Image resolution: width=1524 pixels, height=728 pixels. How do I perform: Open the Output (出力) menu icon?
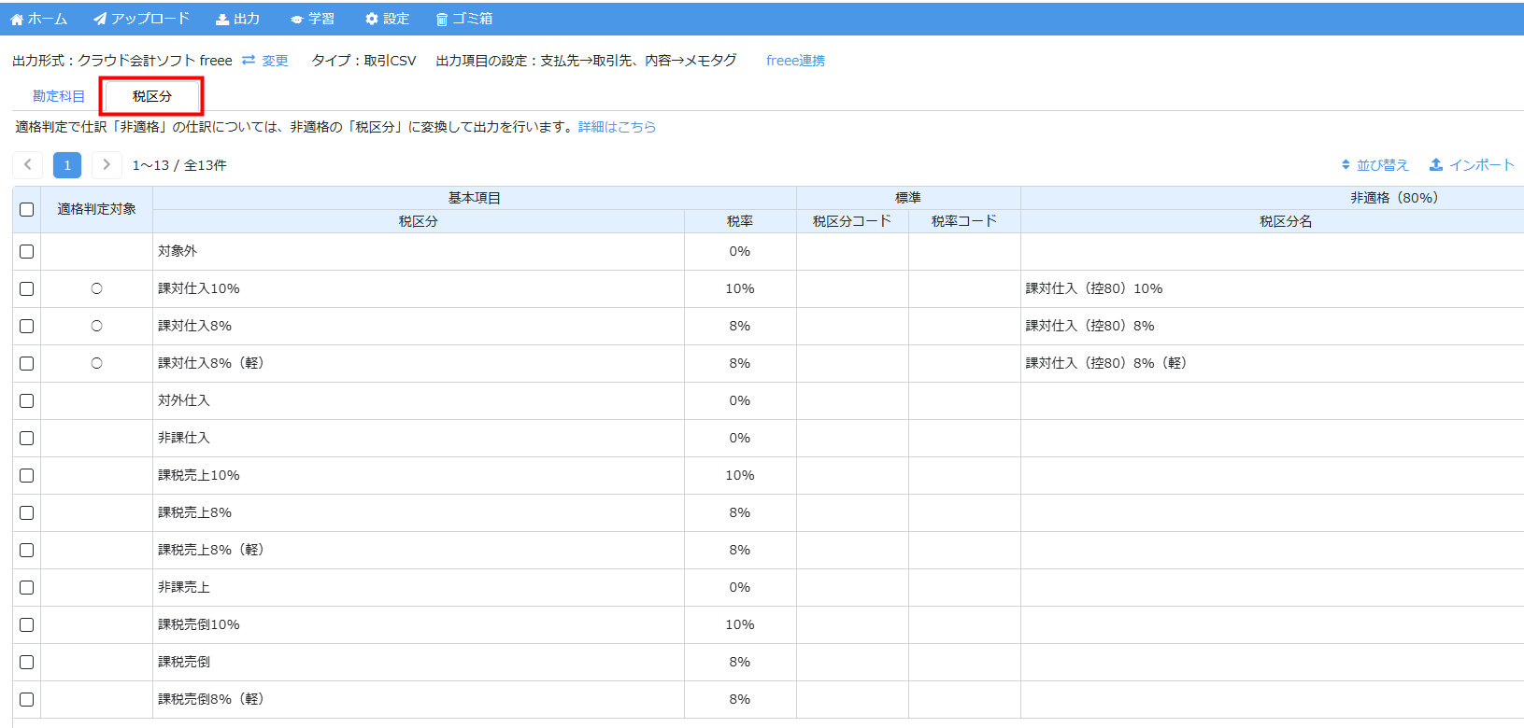(x=222, y=20)
